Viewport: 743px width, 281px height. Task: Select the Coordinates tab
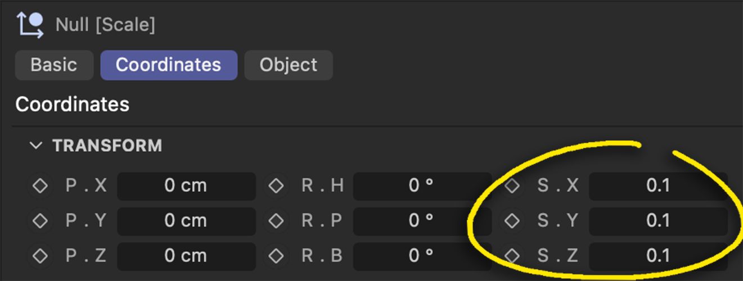(169, 65)
